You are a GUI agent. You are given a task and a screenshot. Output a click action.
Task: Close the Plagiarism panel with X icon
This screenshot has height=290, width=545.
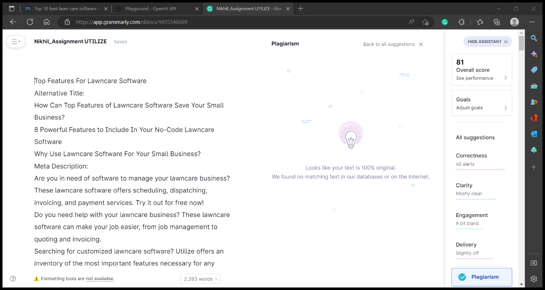(421, 44)
